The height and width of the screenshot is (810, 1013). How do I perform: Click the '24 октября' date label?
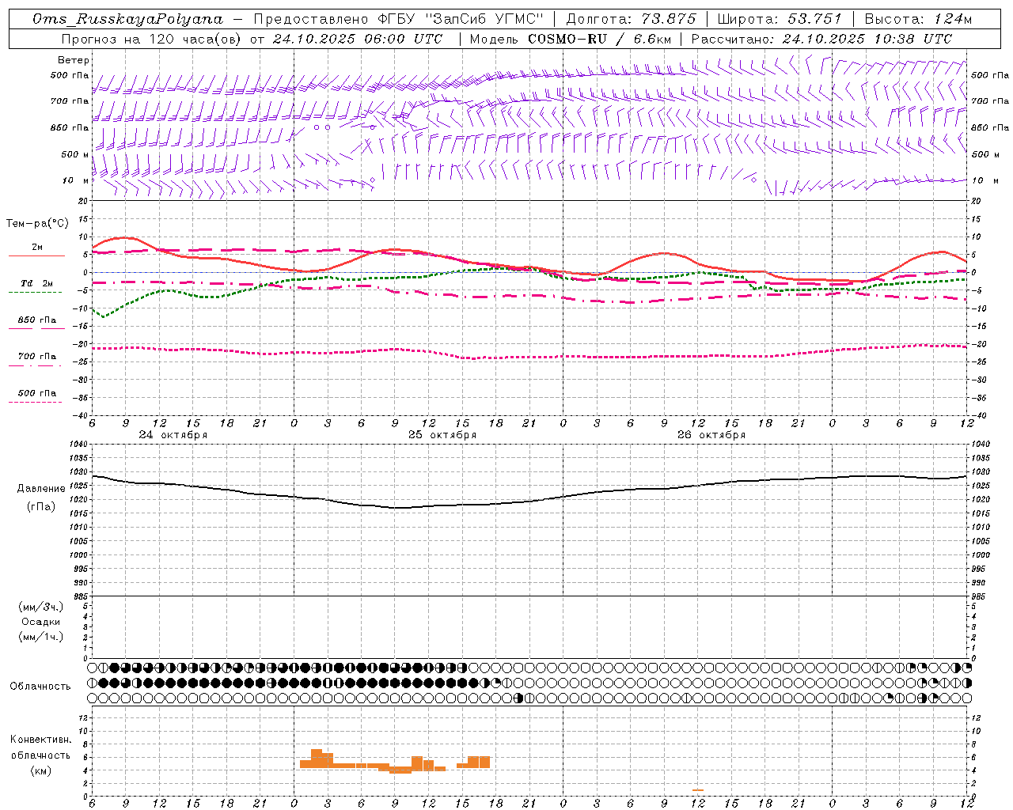click(x=173, y=435)
